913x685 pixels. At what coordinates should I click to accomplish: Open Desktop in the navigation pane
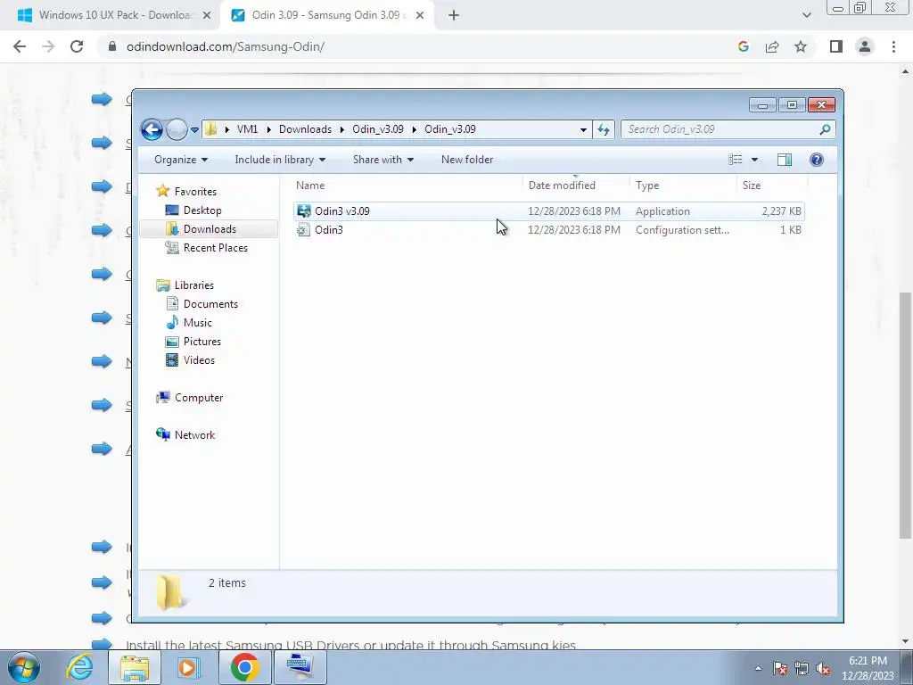tap(202, 210)
